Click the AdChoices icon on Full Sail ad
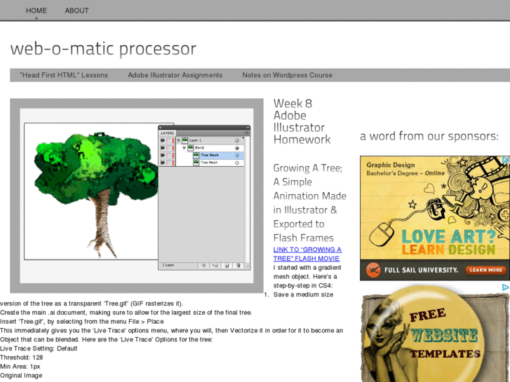This screenshot has width=510, height=382. pos(505,160)
